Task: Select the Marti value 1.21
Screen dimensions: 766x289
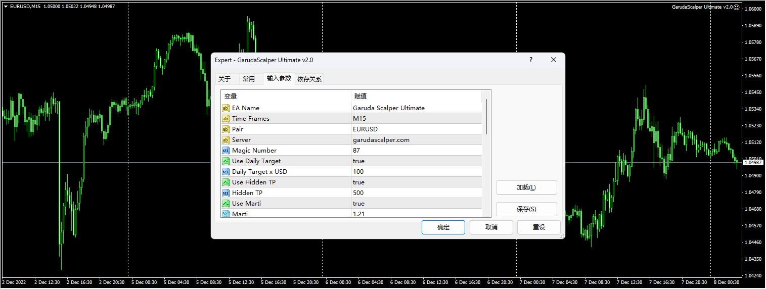Action: (x=416, y=214)
